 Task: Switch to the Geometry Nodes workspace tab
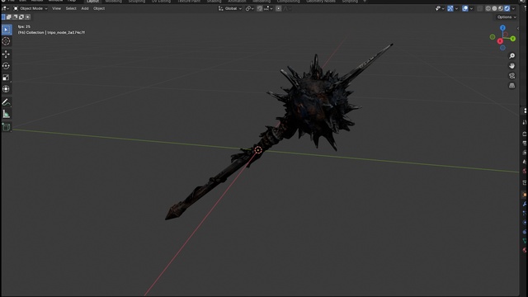tap(321, 2)
